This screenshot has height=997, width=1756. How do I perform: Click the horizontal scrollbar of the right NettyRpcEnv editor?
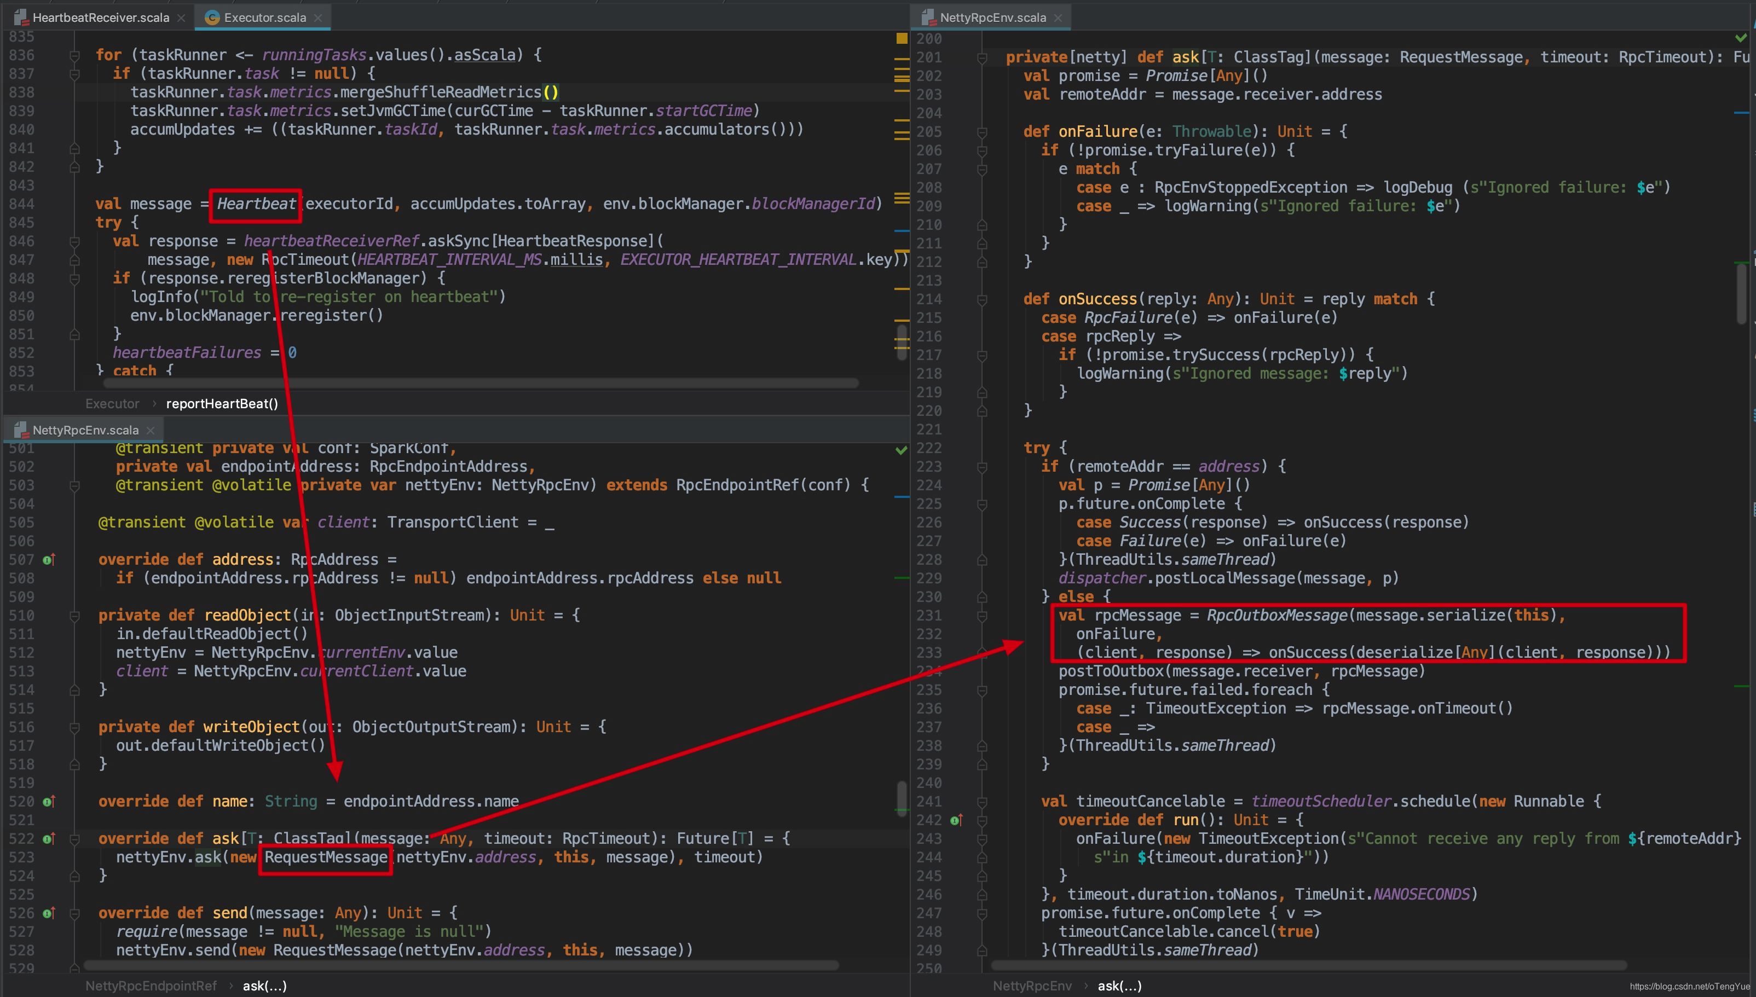(1308, 965)
